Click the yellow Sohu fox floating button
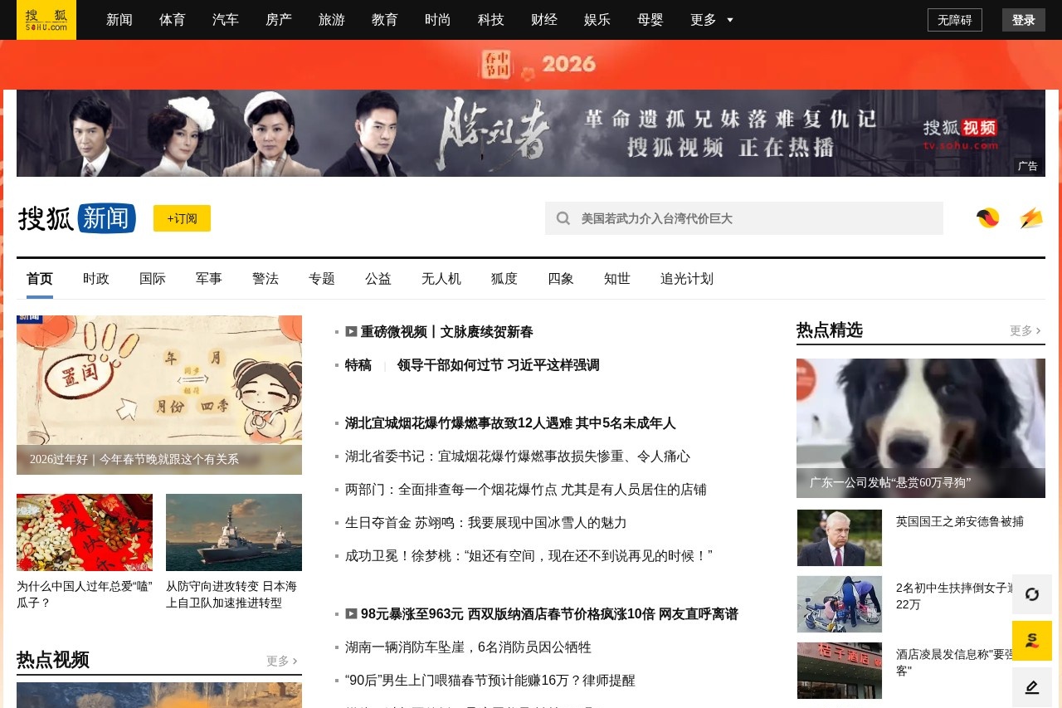The image size is (1062, 708). 1032,641
